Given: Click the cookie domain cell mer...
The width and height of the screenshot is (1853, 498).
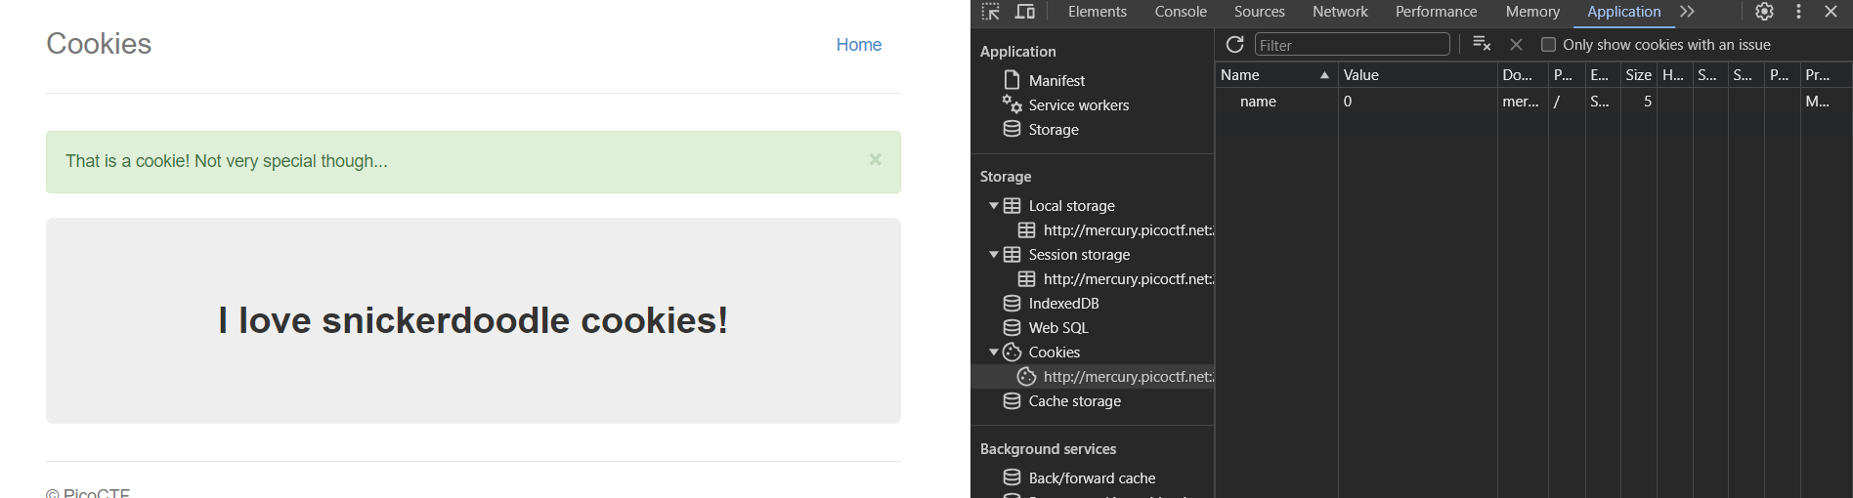Looking at the screenshot, I should pos(1522,102).
